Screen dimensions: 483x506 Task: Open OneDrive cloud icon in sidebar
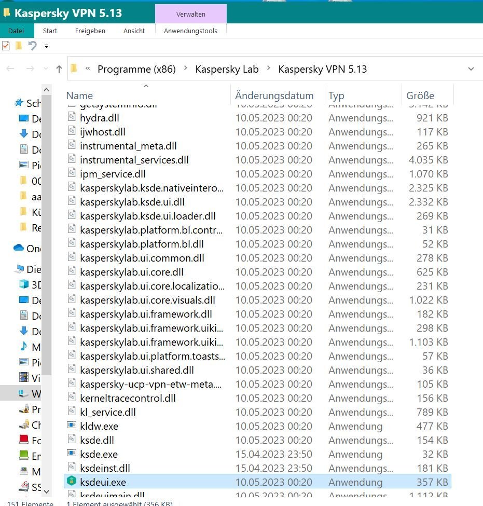click(x=19, y=248)
